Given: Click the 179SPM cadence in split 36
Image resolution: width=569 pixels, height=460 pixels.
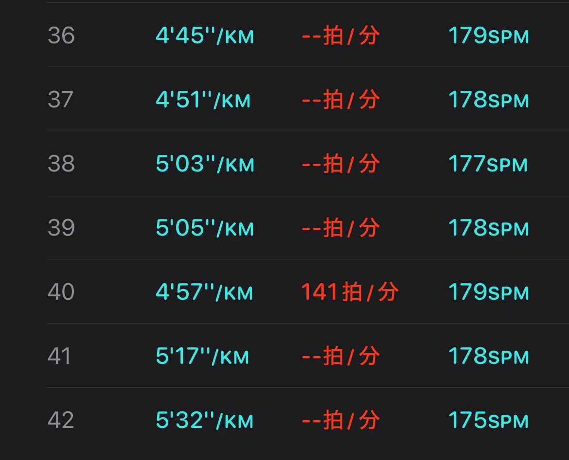Looking at the screenshot, I should point(488,35).
